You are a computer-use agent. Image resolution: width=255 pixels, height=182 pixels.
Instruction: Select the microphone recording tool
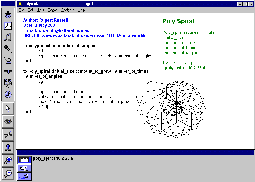[8, 49]
